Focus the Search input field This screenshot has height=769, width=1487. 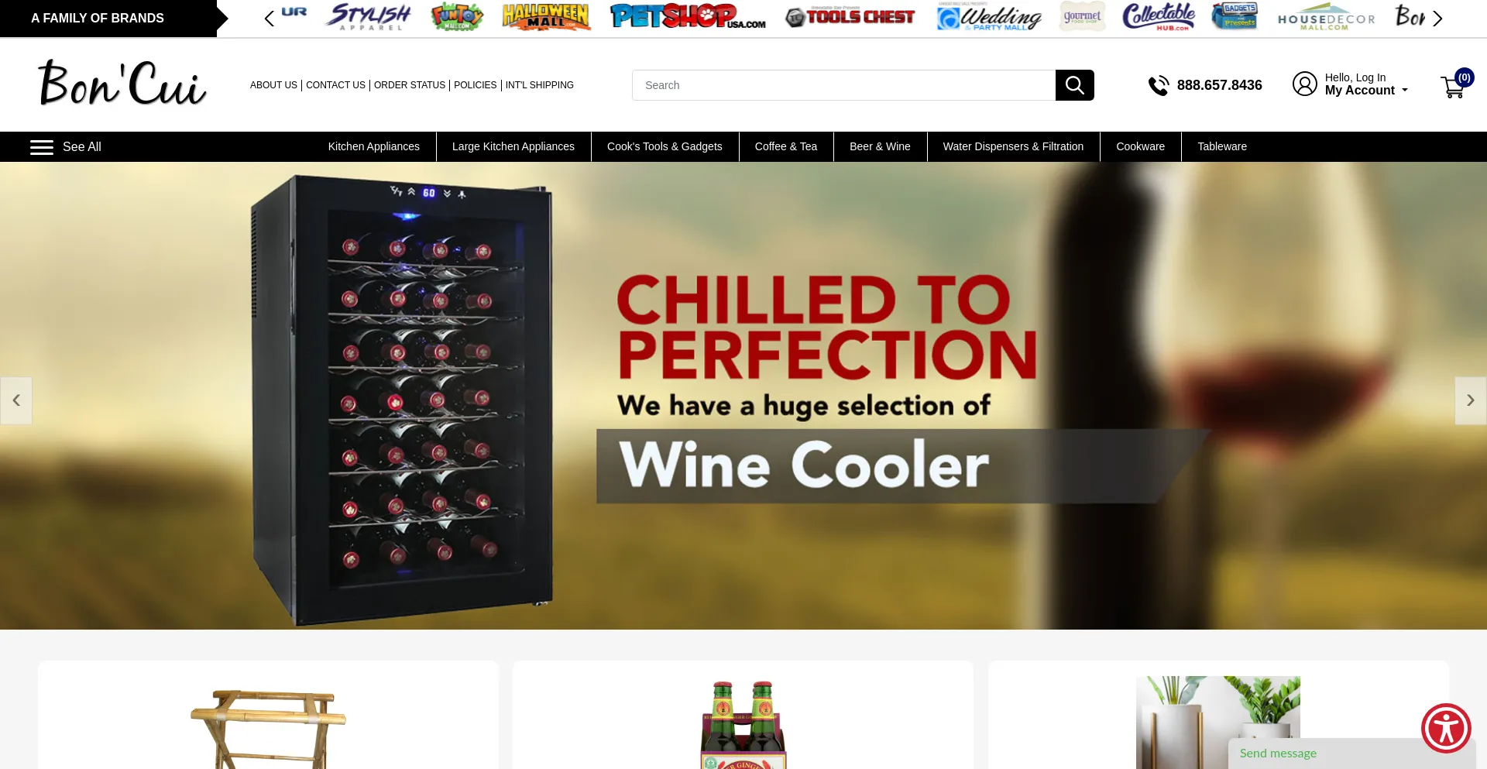coord(844,85)
